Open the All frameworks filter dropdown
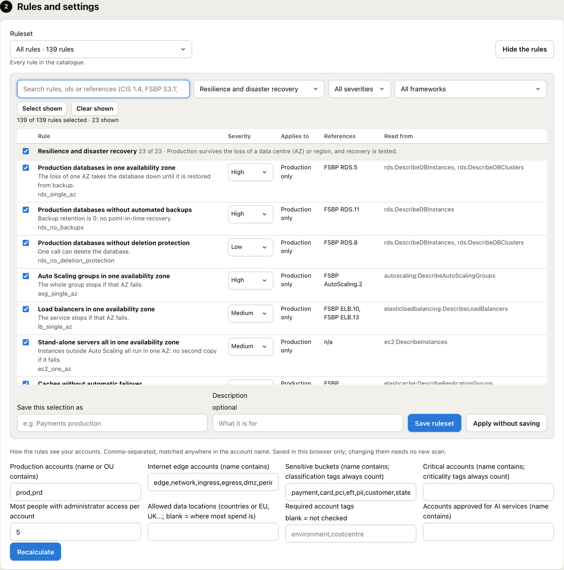The width and height of the screenshot is (564, 570). click(471, 89)
